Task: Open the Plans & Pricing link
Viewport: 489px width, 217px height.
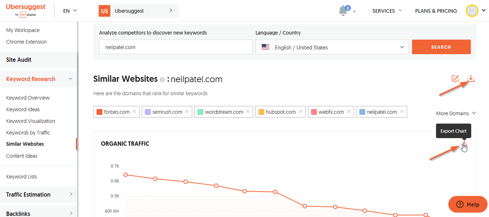Action: [x=436, y=11]
